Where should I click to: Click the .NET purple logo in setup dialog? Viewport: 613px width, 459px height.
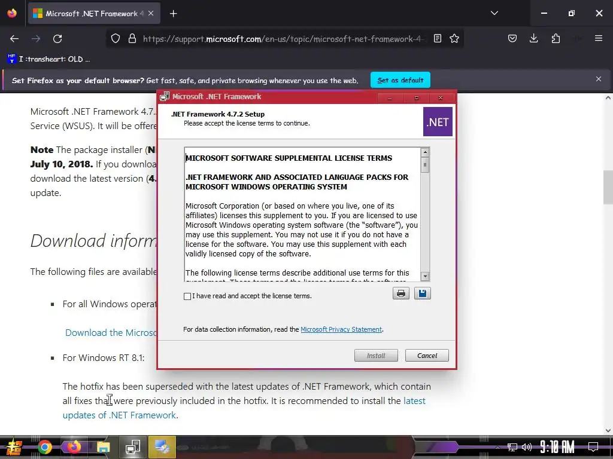438,122
